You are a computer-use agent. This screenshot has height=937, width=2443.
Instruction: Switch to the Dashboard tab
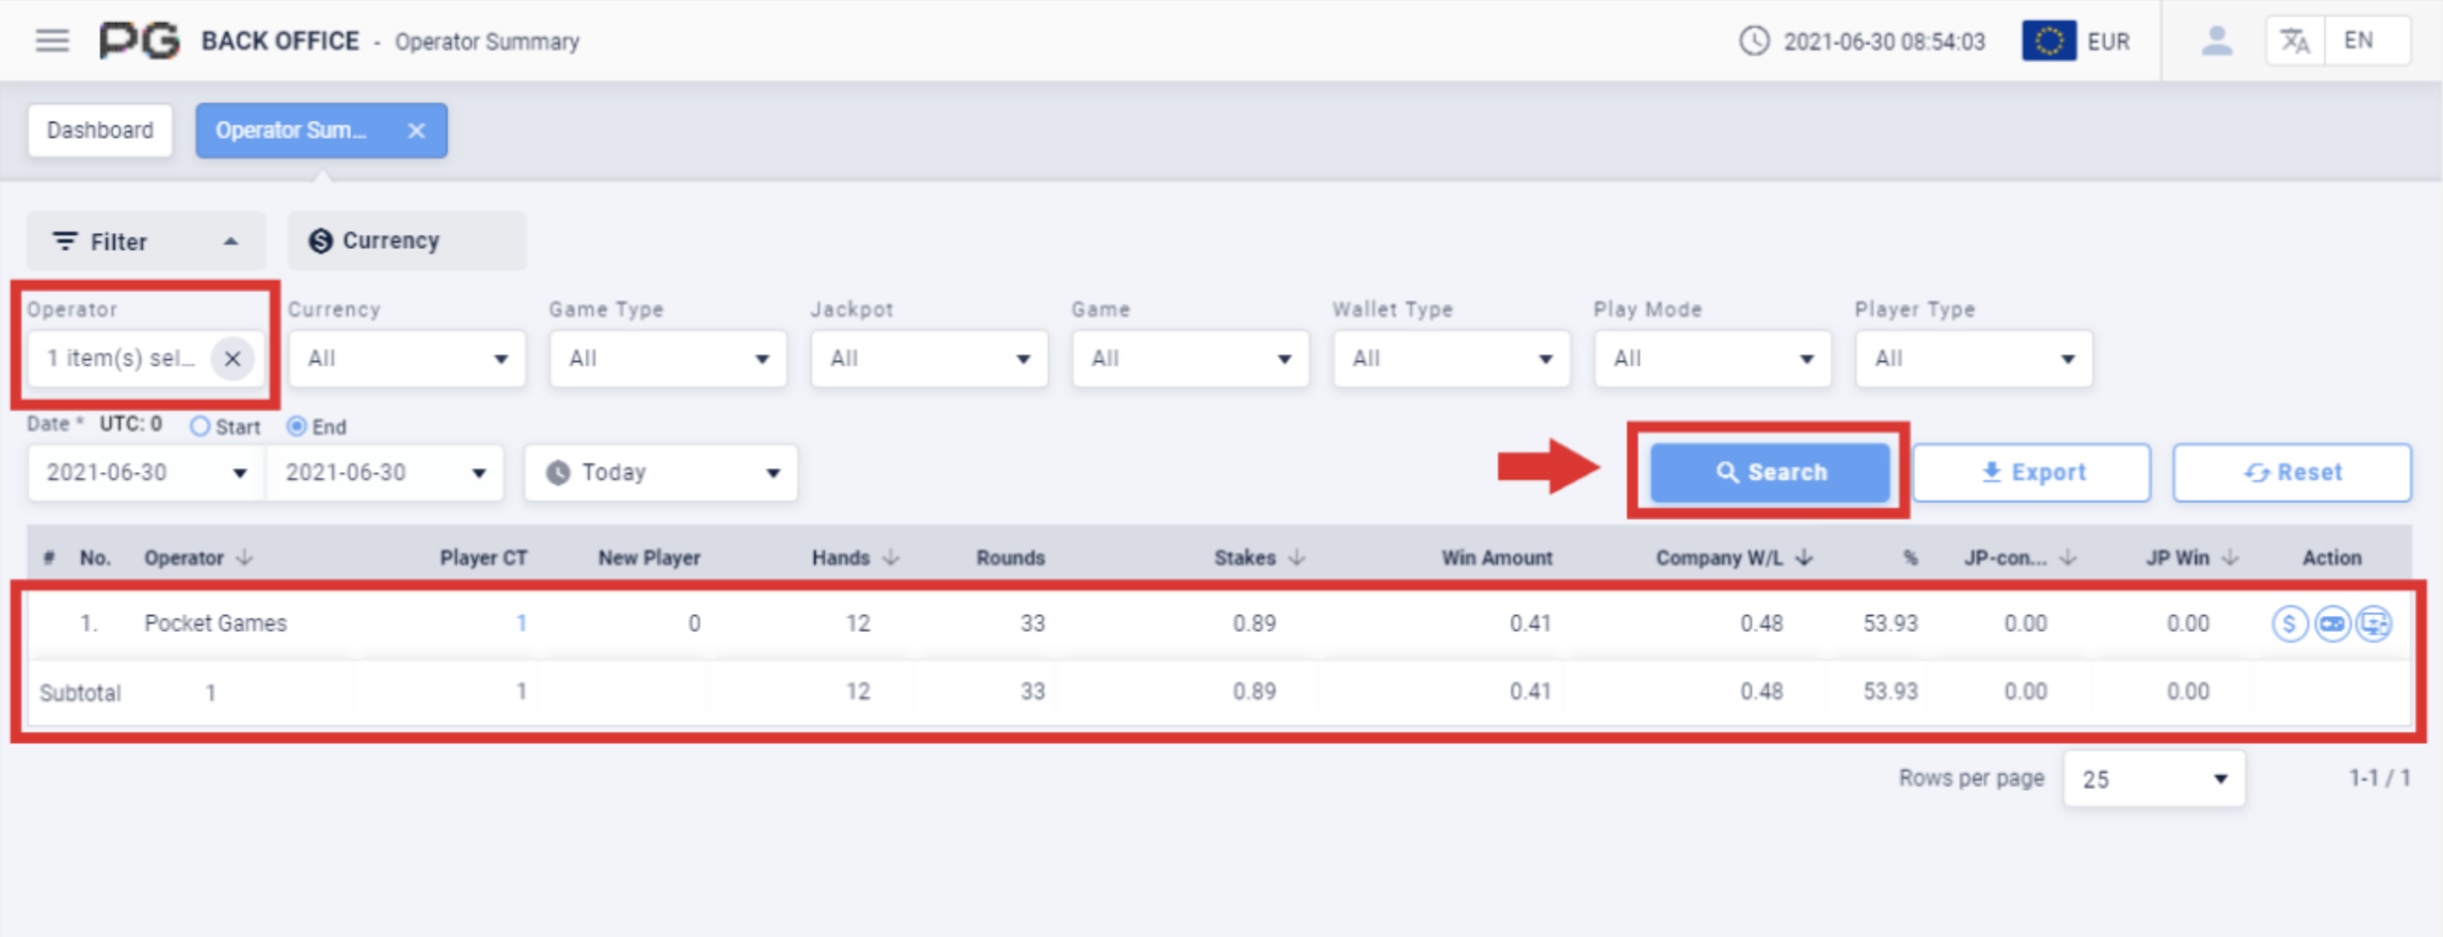[x=100, y=130]
